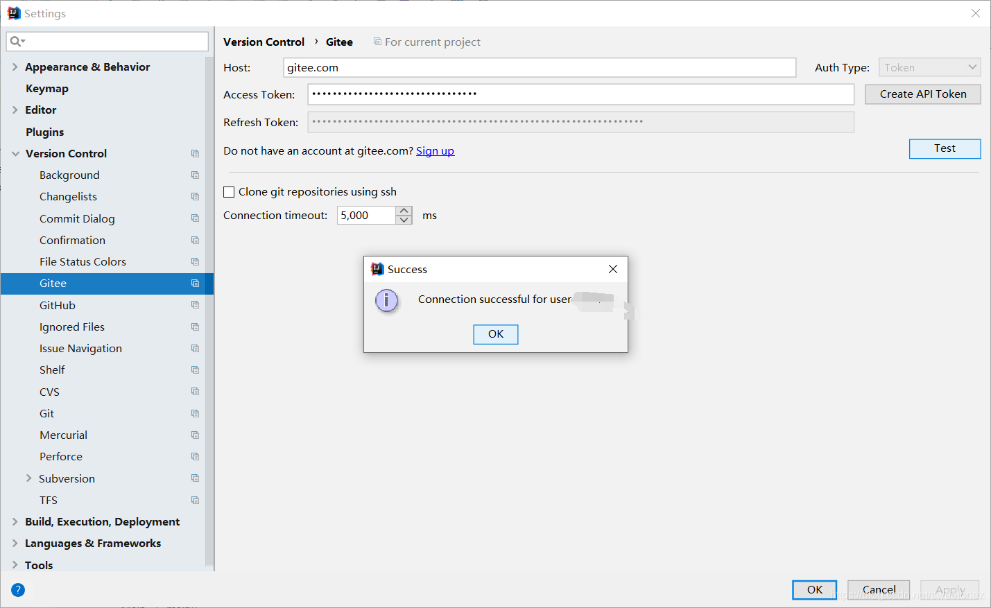Expand the Editor settings section
This screenshot has height=608, width=991.
pyautogui.click(x=15, y=110)
